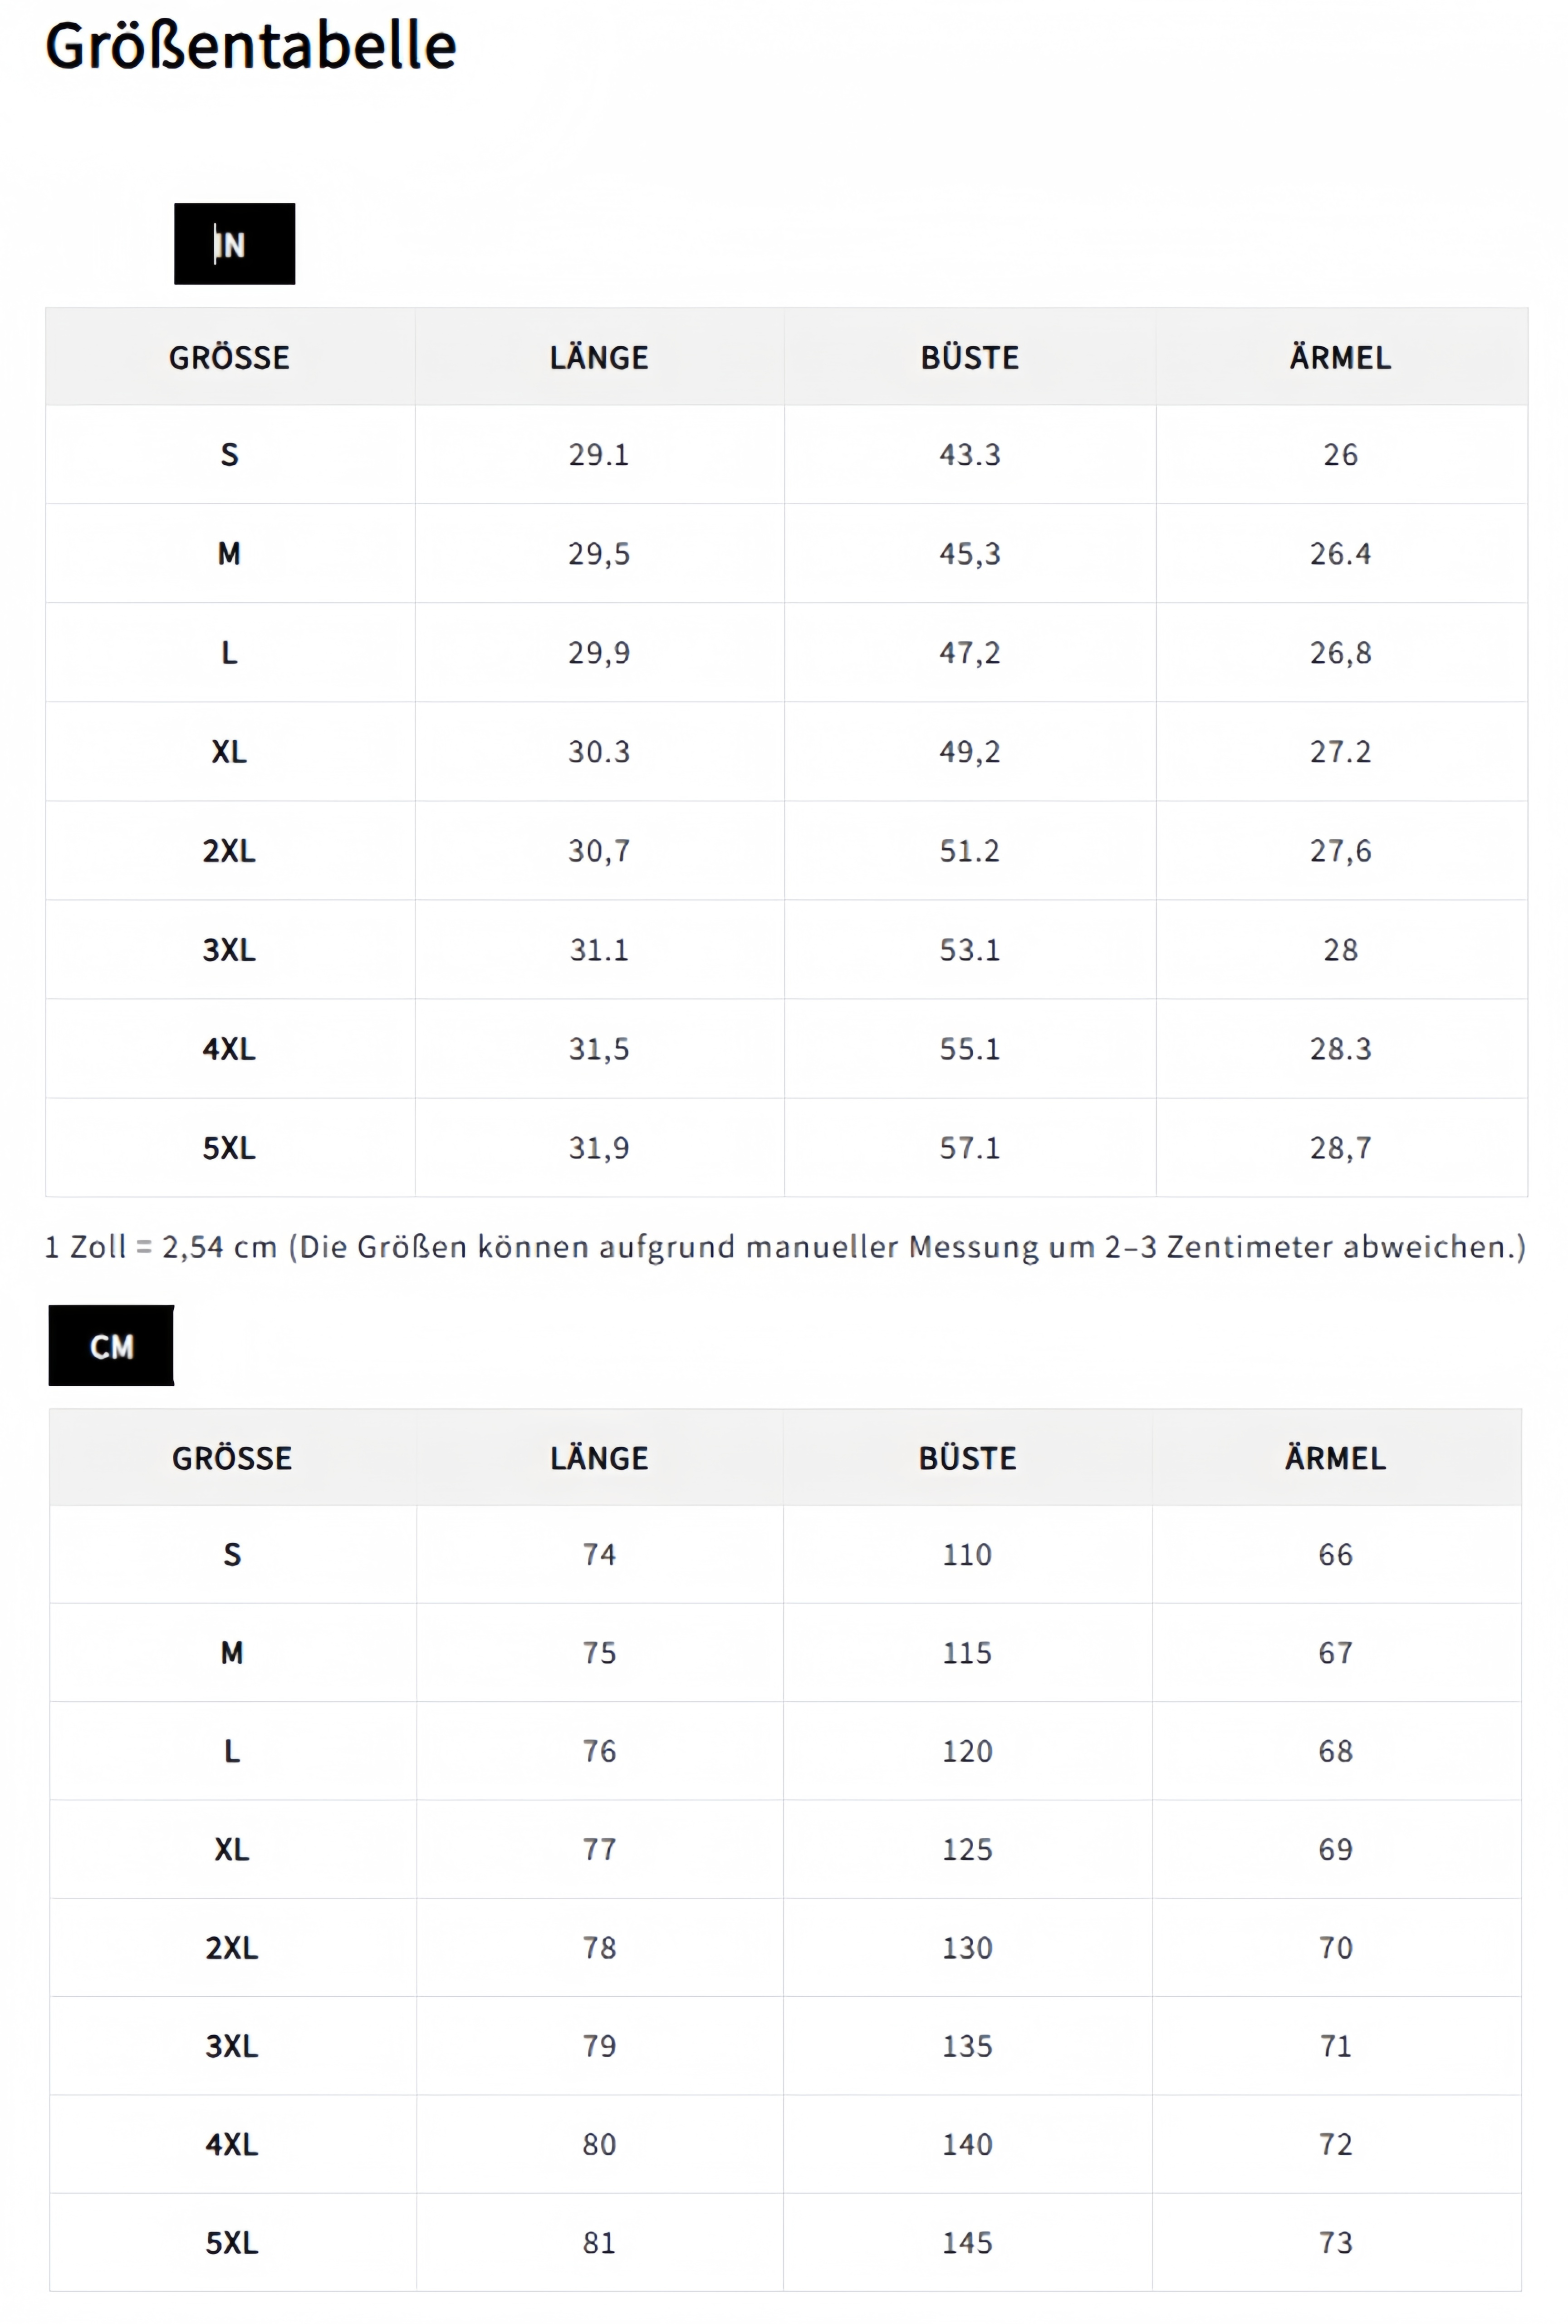The image size is (1568, 2324).
Task: Click BÜSTE header in inches table
Action: tap(970, 357)
